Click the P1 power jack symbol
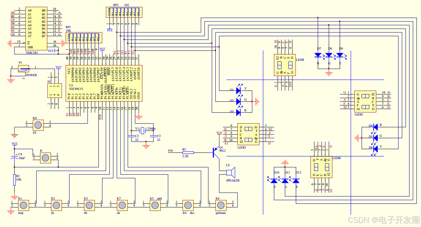Screen dimensions: 421x227 click(x=23, y=69)
